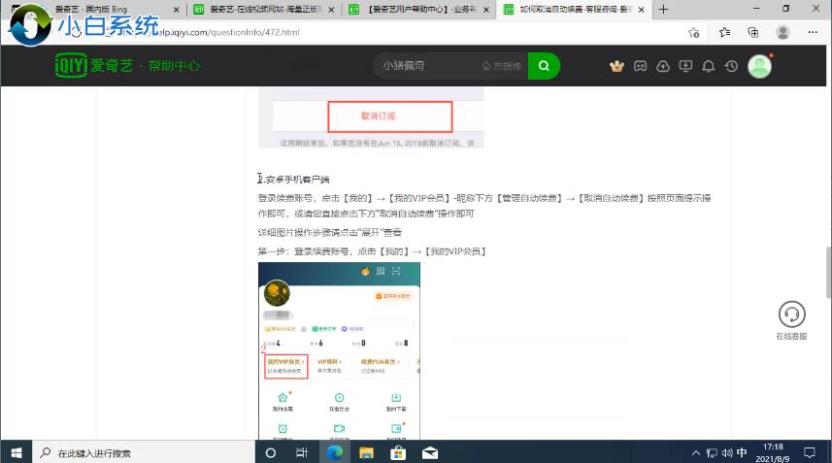This screenshot has width=832, height=463.
Task: Open Microsoft Edge from the taskbar
Action: pyautogui.click(x=335, y=453)
